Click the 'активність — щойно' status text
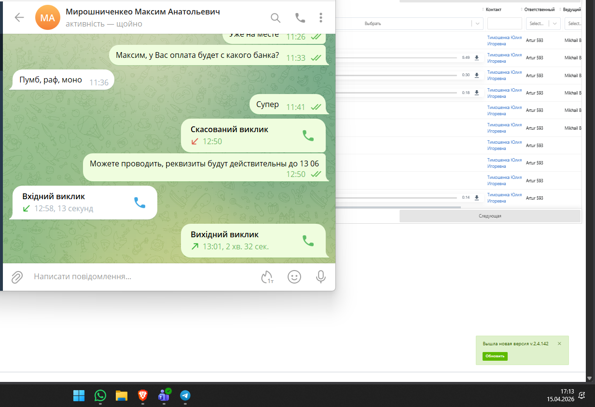The image size is (595, 407). [104, 24]
